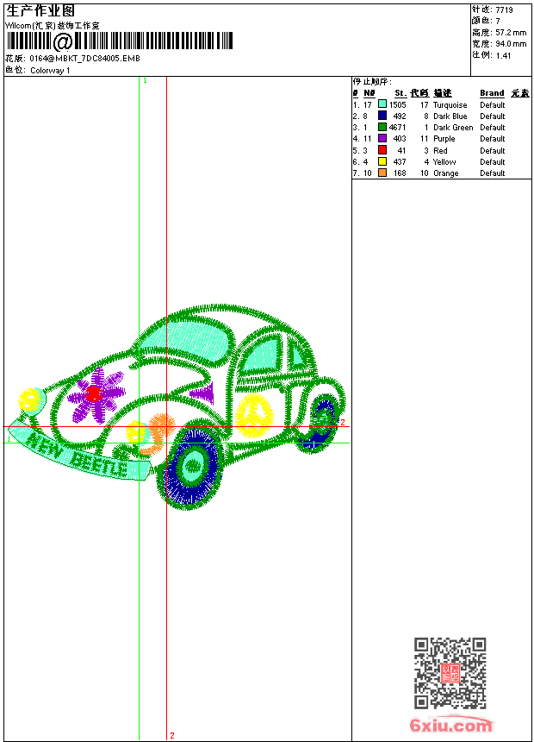Screen dimensions: 534x742
Task: Click the file name 0164@MBKT_7DC84005.EMB
Action: click(x=84, y=58)
